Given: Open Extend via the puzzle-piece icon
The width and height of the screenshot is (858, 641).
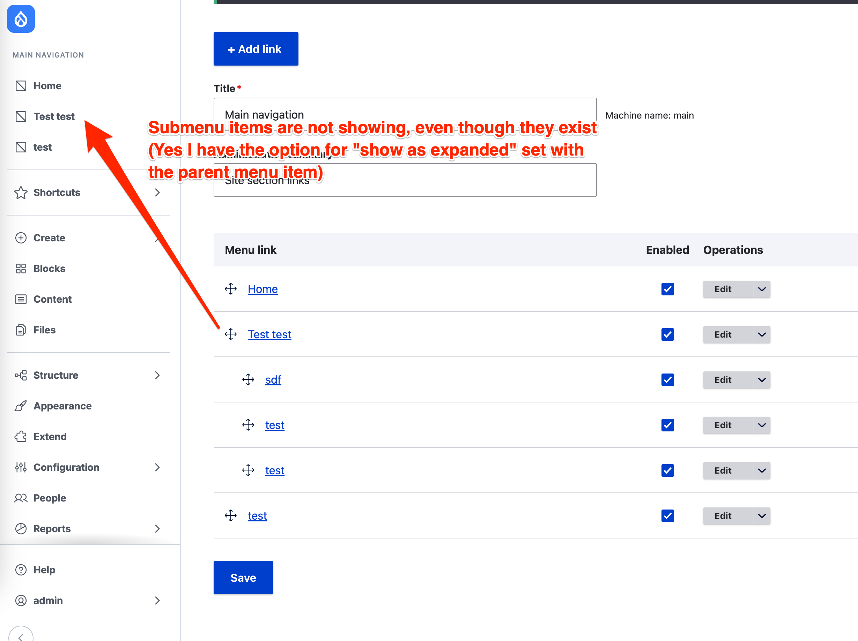Looking at the screenshot, I should 21,436.
